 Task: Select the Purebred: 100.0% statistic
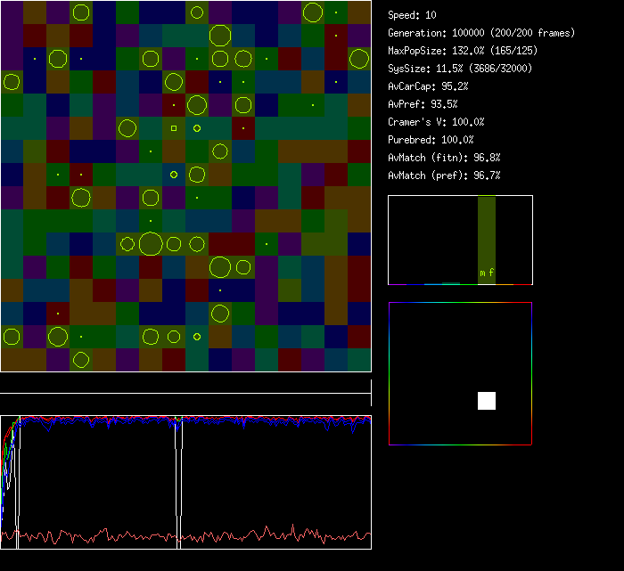431,140
